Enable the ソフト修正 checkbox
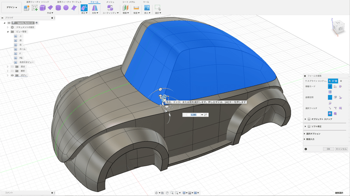Screen dimensions: 350x196 point(308,126)
